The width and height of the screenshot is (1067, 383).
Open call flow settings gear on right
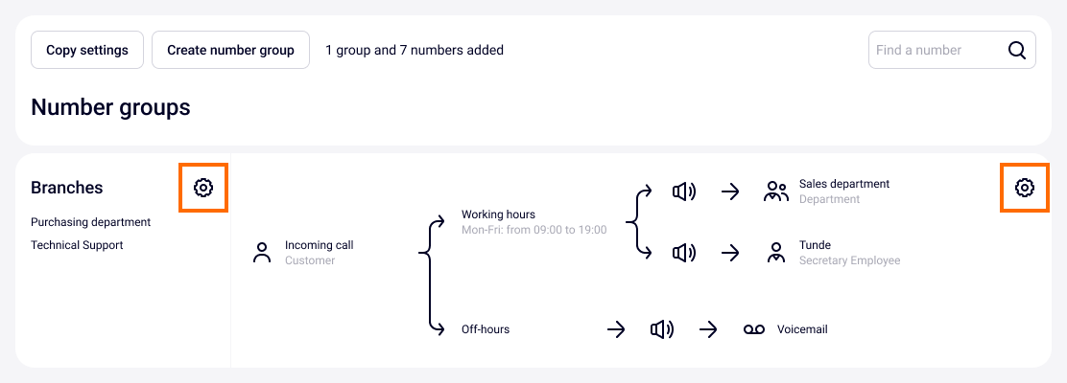click(1025, 188)
